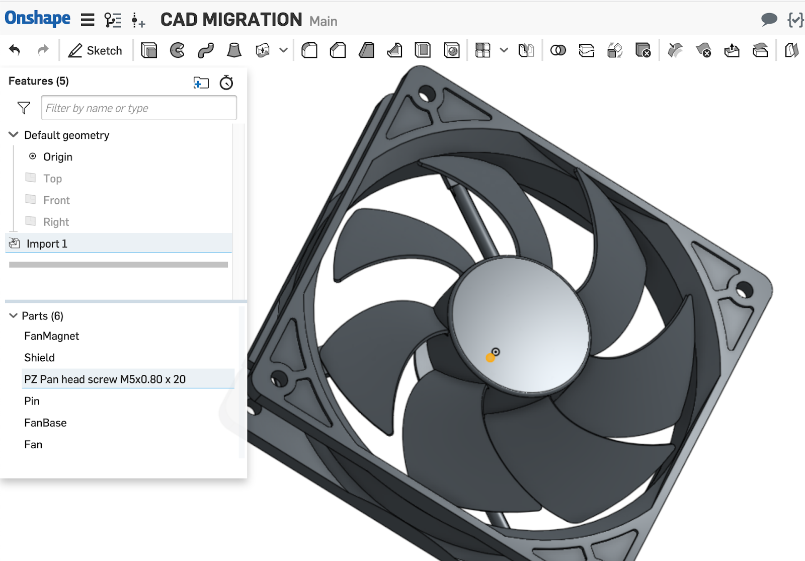
Task: Open the comments panel
Action: (x=769, y=20)
